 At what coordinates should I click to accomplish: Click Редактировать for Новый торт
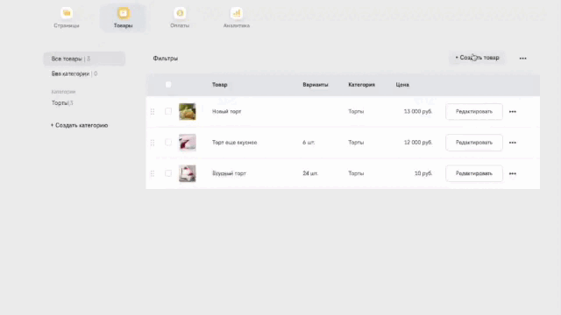pos(474,112)
